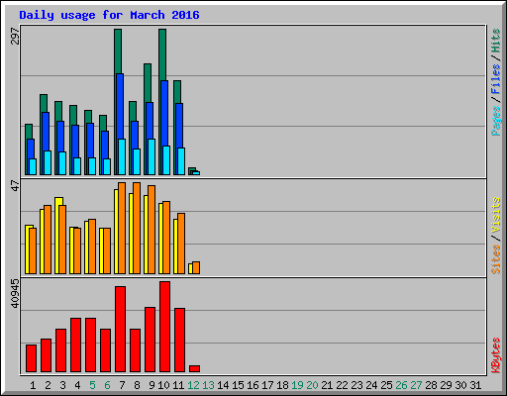Image resolution: width=507 pixels, height=396 pixels.
Task: Click the Files legend label
Action: click(496, 79)
